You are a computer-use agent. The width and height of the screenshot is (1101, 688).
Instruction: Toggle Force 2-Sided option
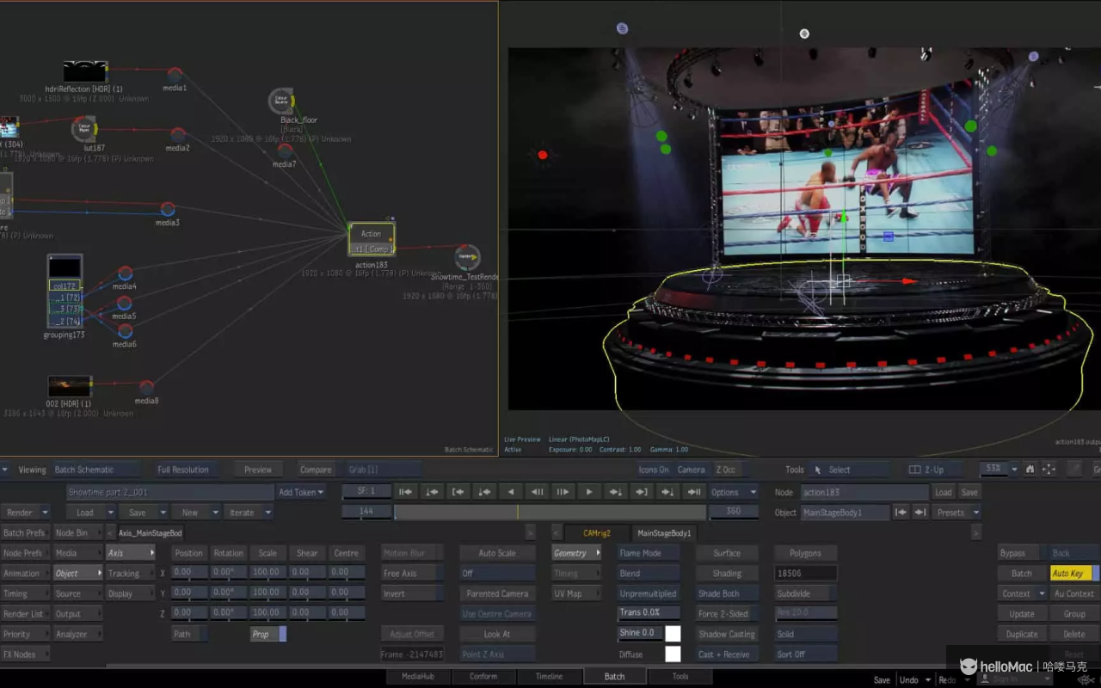tap(727, 614)
